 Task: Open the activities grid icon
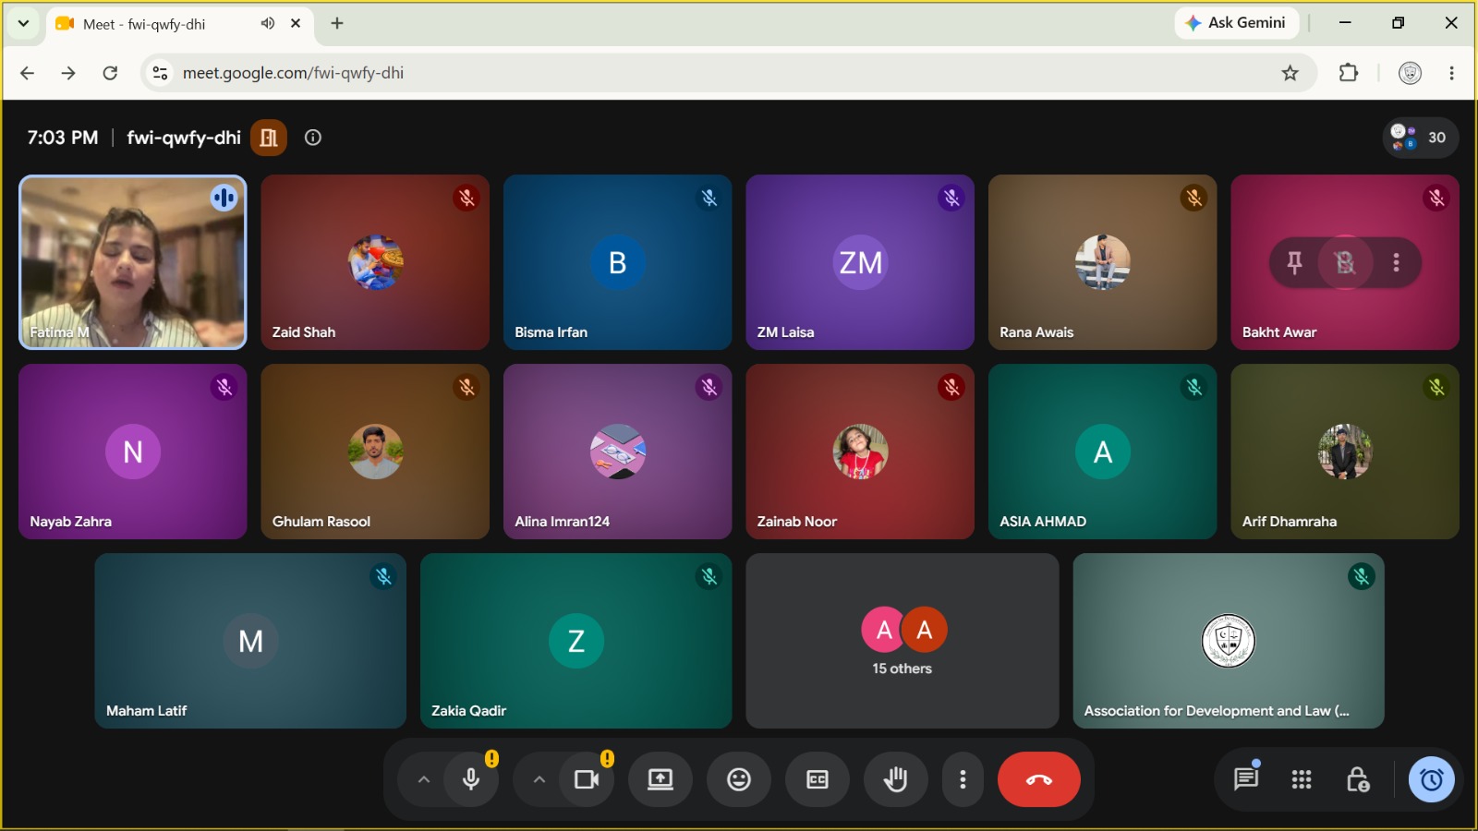(x=1302, y=780)
